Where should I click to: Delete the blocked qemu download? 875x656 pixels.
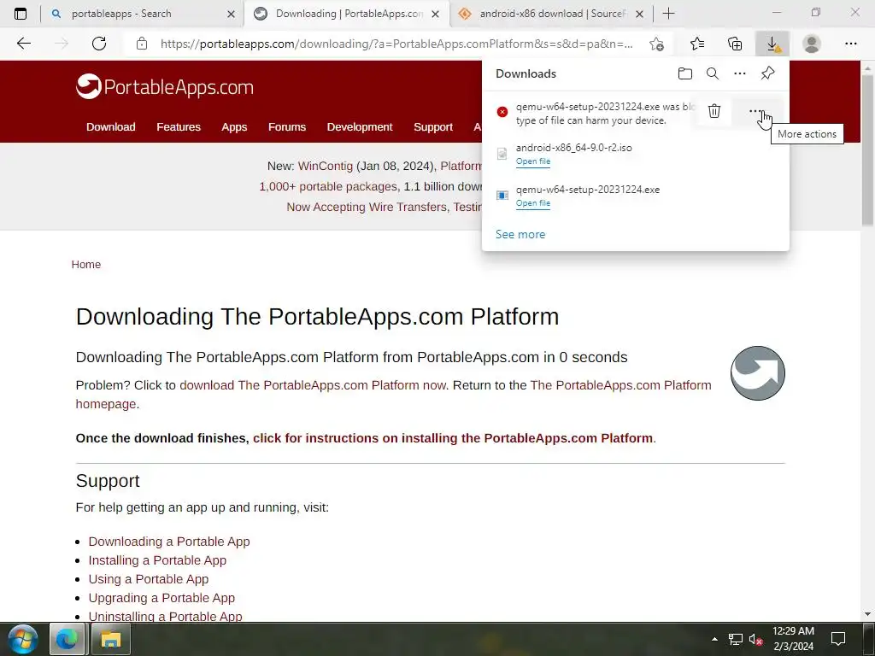tap(714, 111)
